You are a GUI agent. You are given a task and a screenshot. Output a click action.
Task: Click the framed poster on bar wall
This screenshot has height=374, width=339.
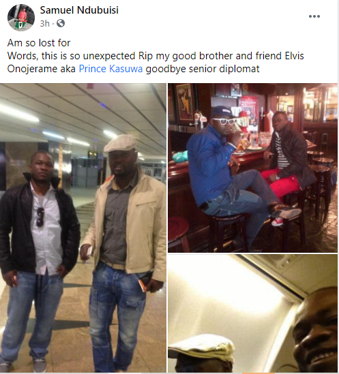185,103
